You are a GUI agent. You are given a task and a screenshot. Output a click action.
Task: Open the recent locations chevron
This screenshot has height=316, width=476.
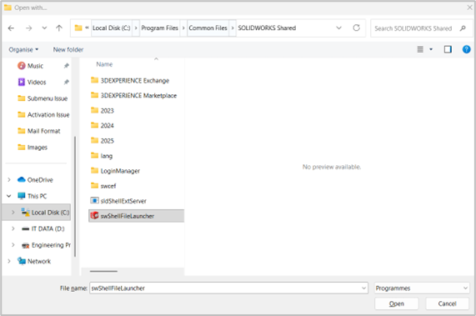click(x=44, y=28)
